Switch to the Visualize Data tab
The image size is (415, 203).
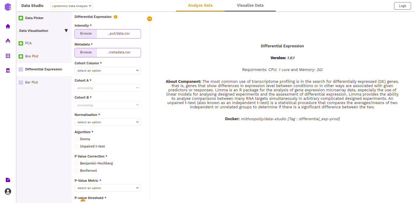coord(250,5)
